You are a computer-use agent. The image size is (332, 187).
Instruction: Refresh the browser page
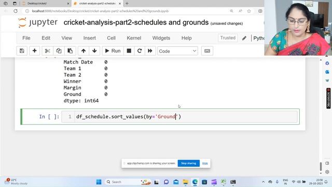[16, 11]
